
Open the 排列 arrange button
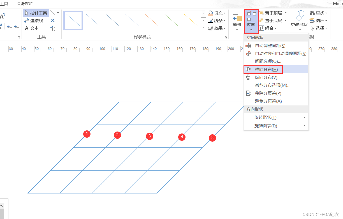pos(237,21)
